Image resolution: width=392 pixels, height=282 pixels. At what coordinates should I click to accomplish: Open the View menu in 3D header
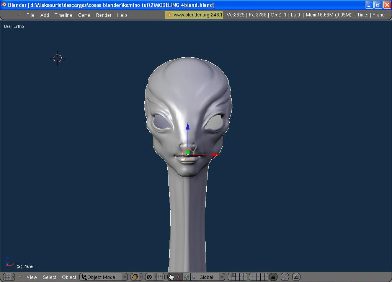pyautogui.click(x=32, y=277)
